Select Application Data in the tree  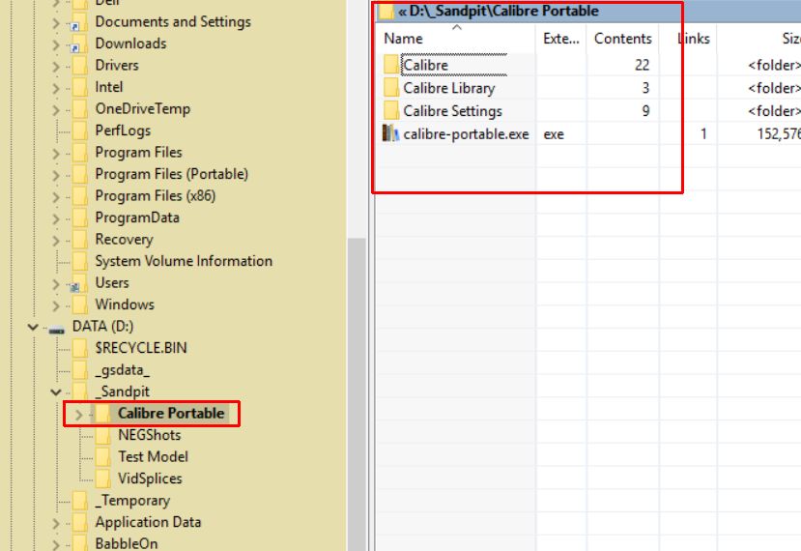point(148,522)
